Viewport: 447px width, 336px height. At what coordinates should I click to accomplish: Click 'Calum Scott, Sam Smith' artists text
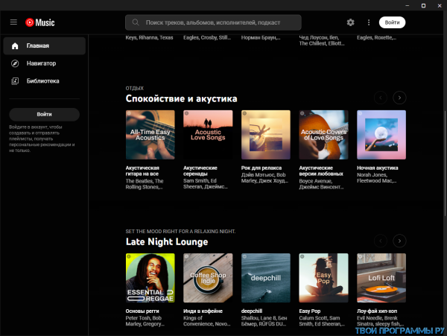tap(322, 321)
